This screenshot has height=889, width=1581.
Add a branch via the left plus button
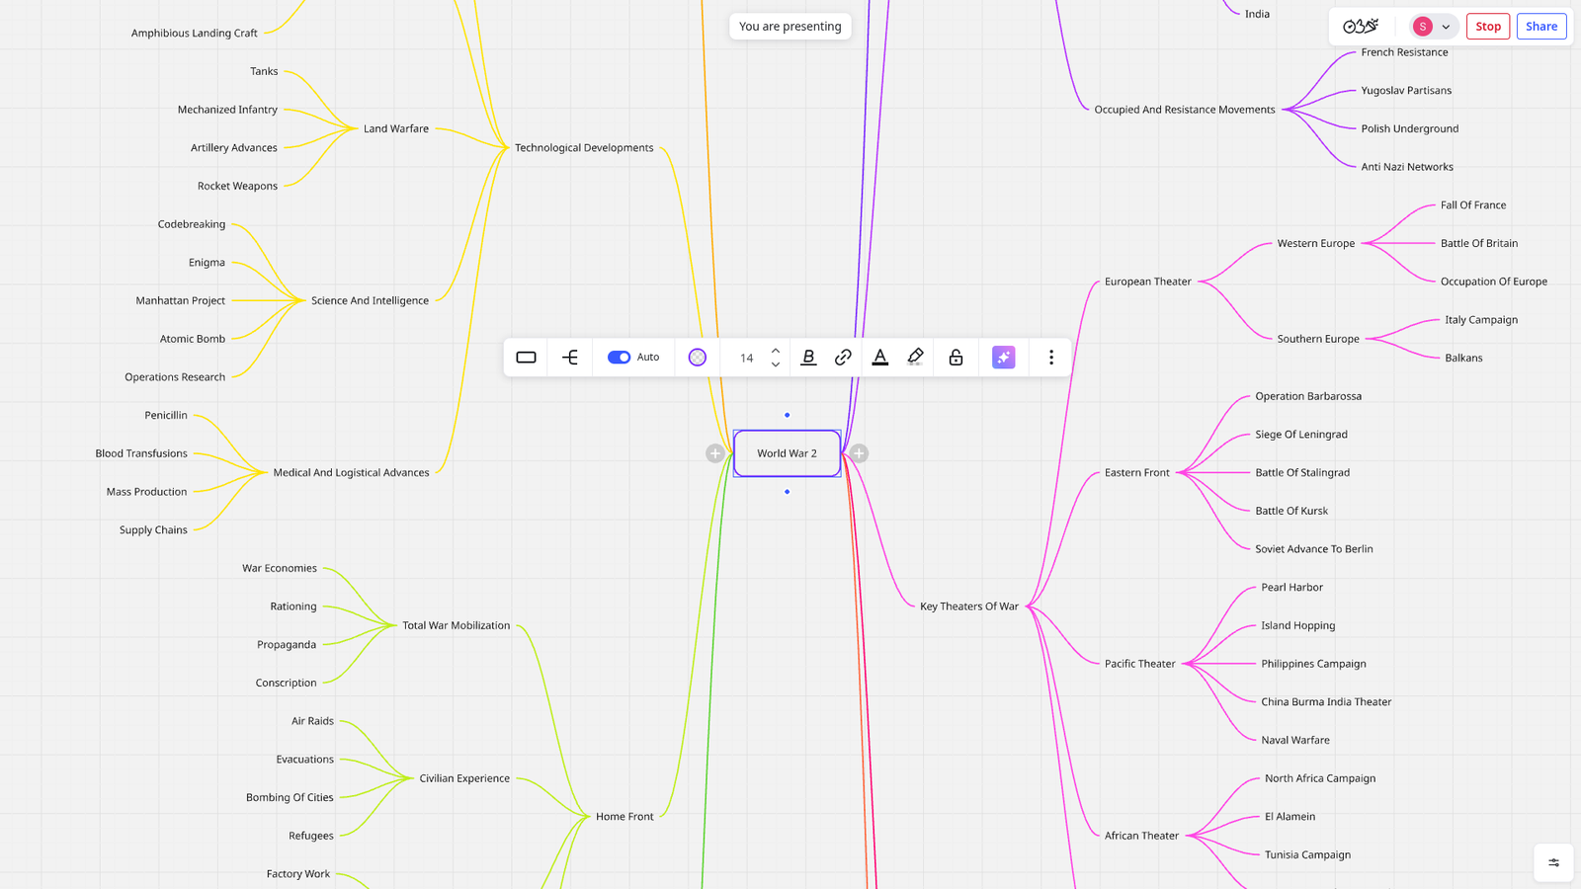(715, 453)
